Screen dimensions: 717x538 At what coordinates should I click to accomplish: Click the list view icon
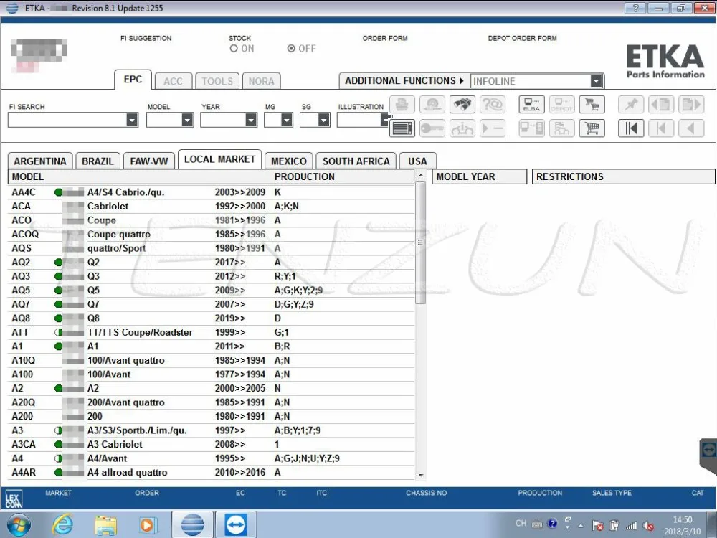(402, 128)
